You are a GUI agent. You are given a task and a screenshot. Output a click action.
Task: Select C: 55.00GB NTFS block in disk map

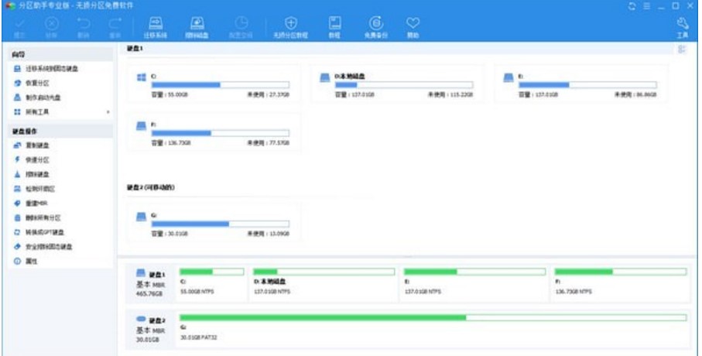coord(212,282)
